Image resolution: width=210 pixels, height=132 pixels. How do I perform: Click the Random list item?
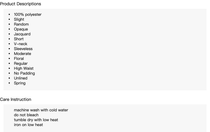(x=21, y=24)
